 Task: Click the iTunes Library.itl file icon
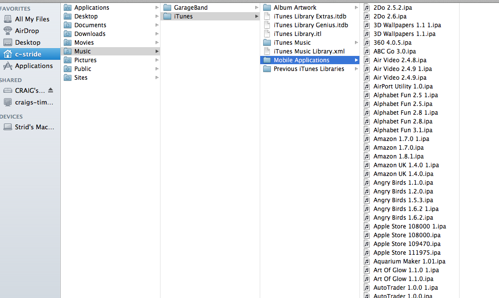[x=267, y=34]
